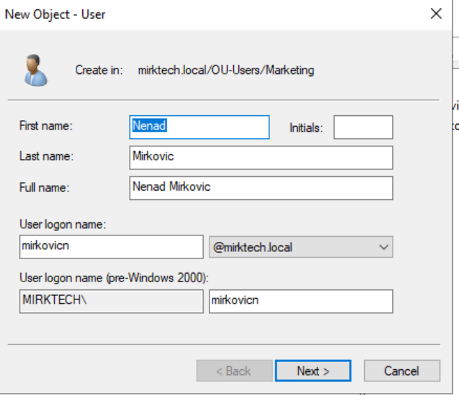Click the 'Full name:' label
This screenshot has width=459, height=395.
[45, 187]
